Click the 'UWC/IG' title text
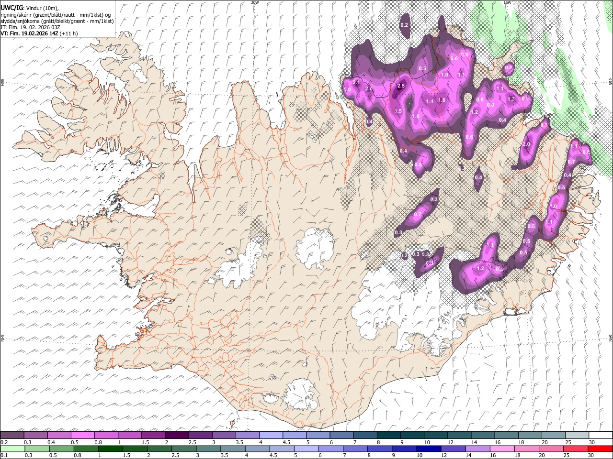 point(11,8)
